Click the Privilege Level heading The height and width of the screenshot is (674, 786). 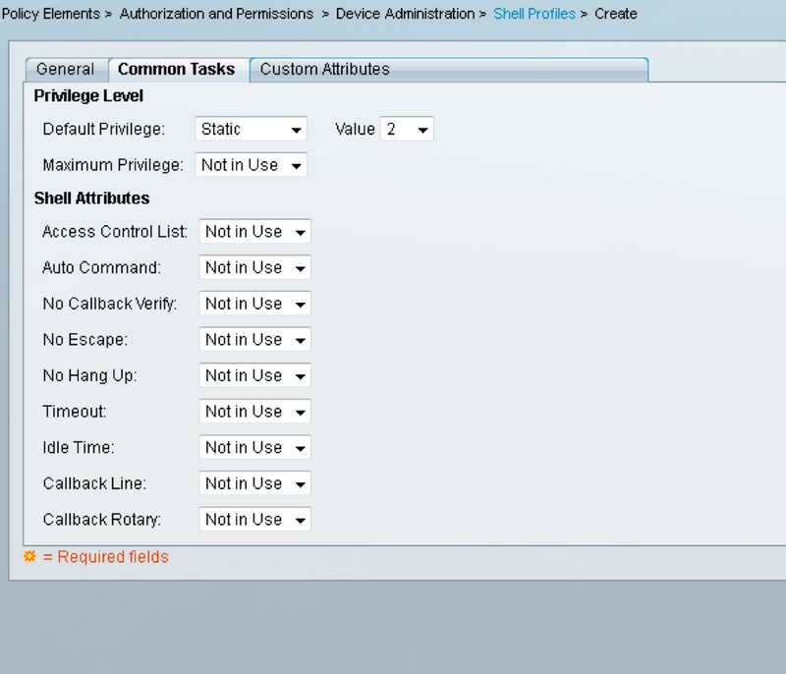pyautogui.click(x=88, y=95)
